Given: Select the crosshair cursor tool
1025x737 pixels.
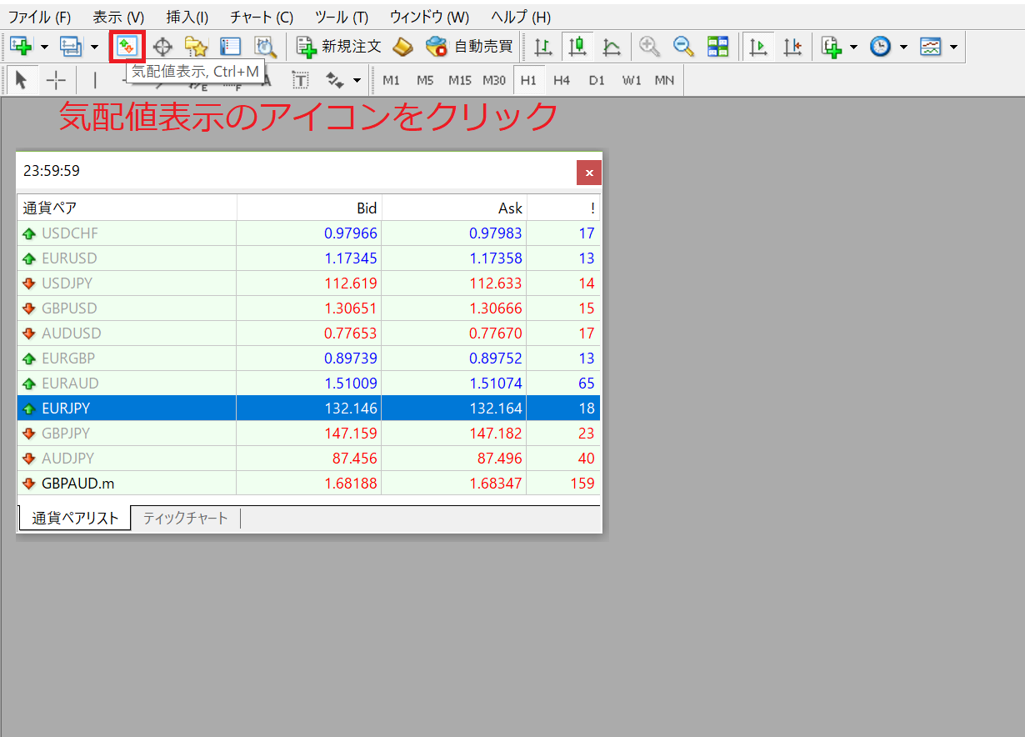Looking at the screenshot, I should coord(56,80).
